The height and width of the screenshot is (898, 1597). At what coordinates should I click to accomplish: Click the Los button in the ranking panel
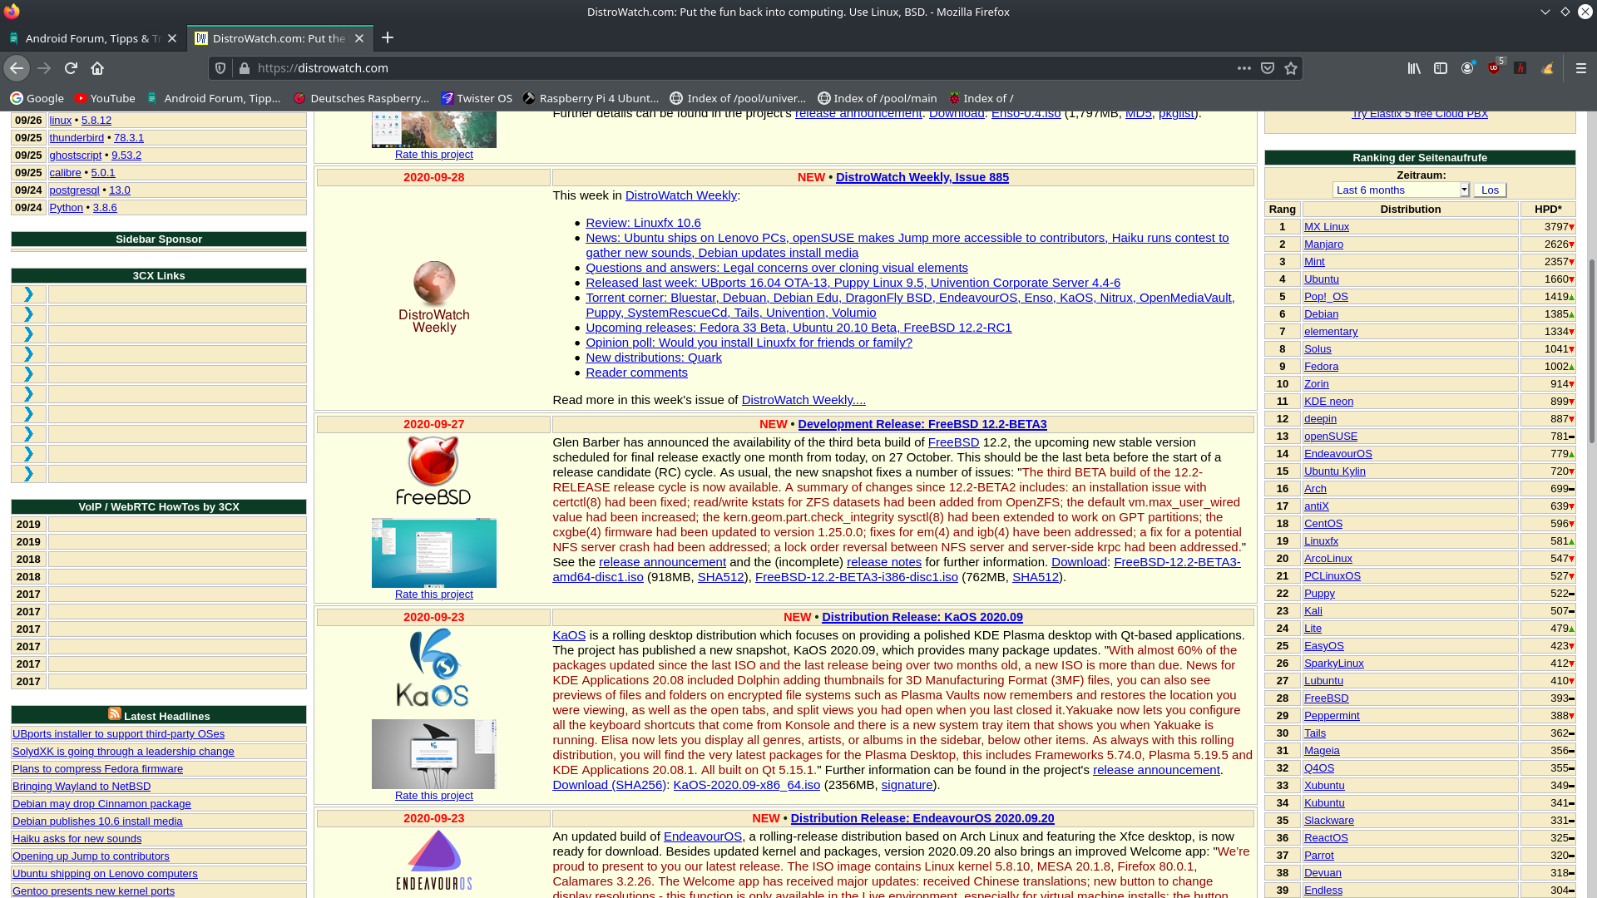[x=1490, y=190]
